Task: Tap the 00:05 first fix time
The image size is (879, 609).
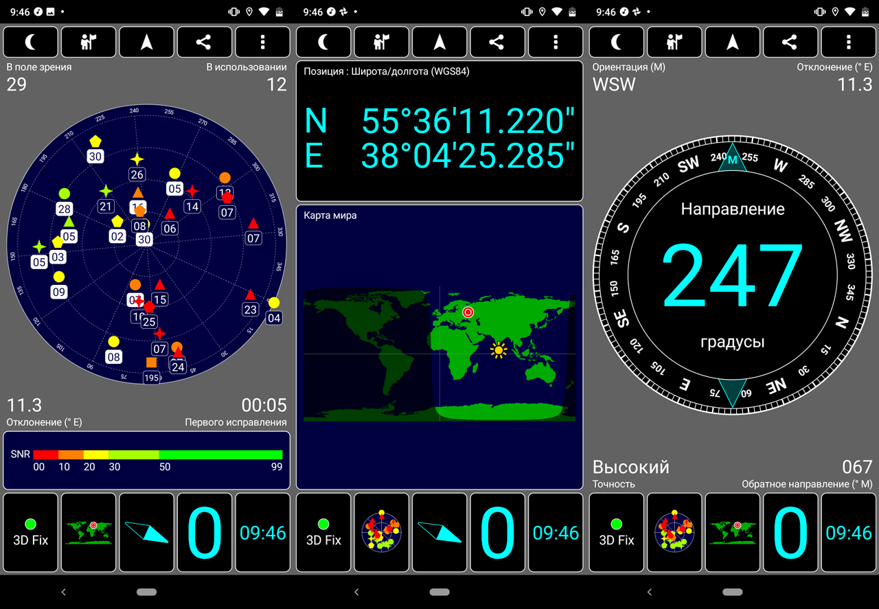Action: pos(264,404)
